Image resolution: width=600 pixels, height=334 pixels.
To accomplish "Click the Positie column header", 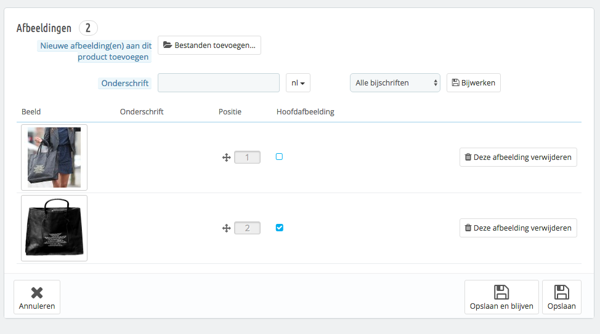I will point(230,111).
